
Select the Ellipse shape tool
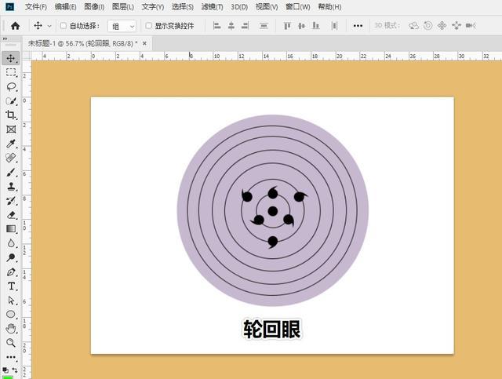pos(11,315)
